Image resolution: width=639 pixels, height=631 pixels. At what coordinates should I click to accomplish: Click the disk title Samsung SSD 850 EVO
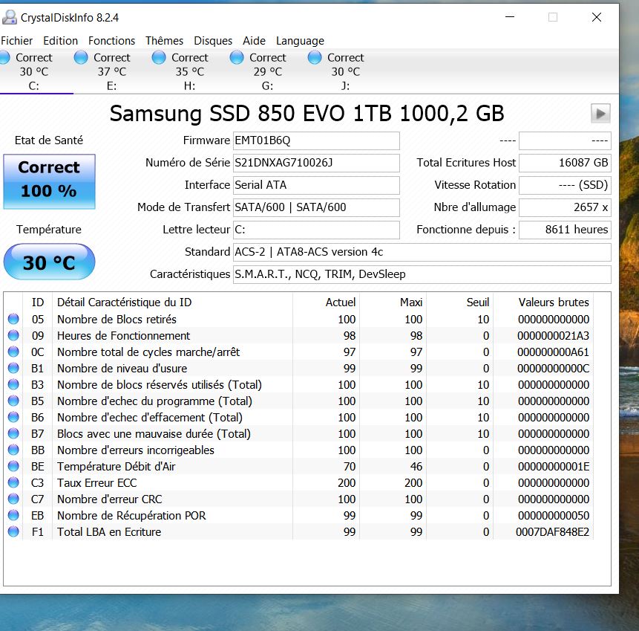(x=307, y=114)
